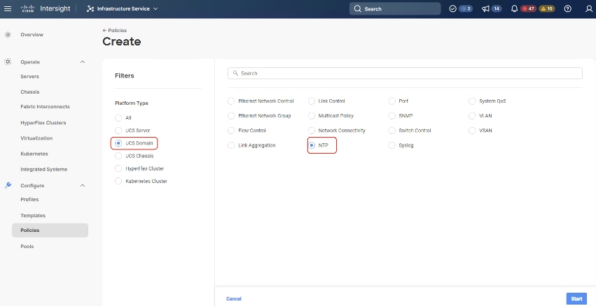The image size is (596, 306).
Task: Click the yellow 10 warnings badge
Action: click(x=546, y=8)
